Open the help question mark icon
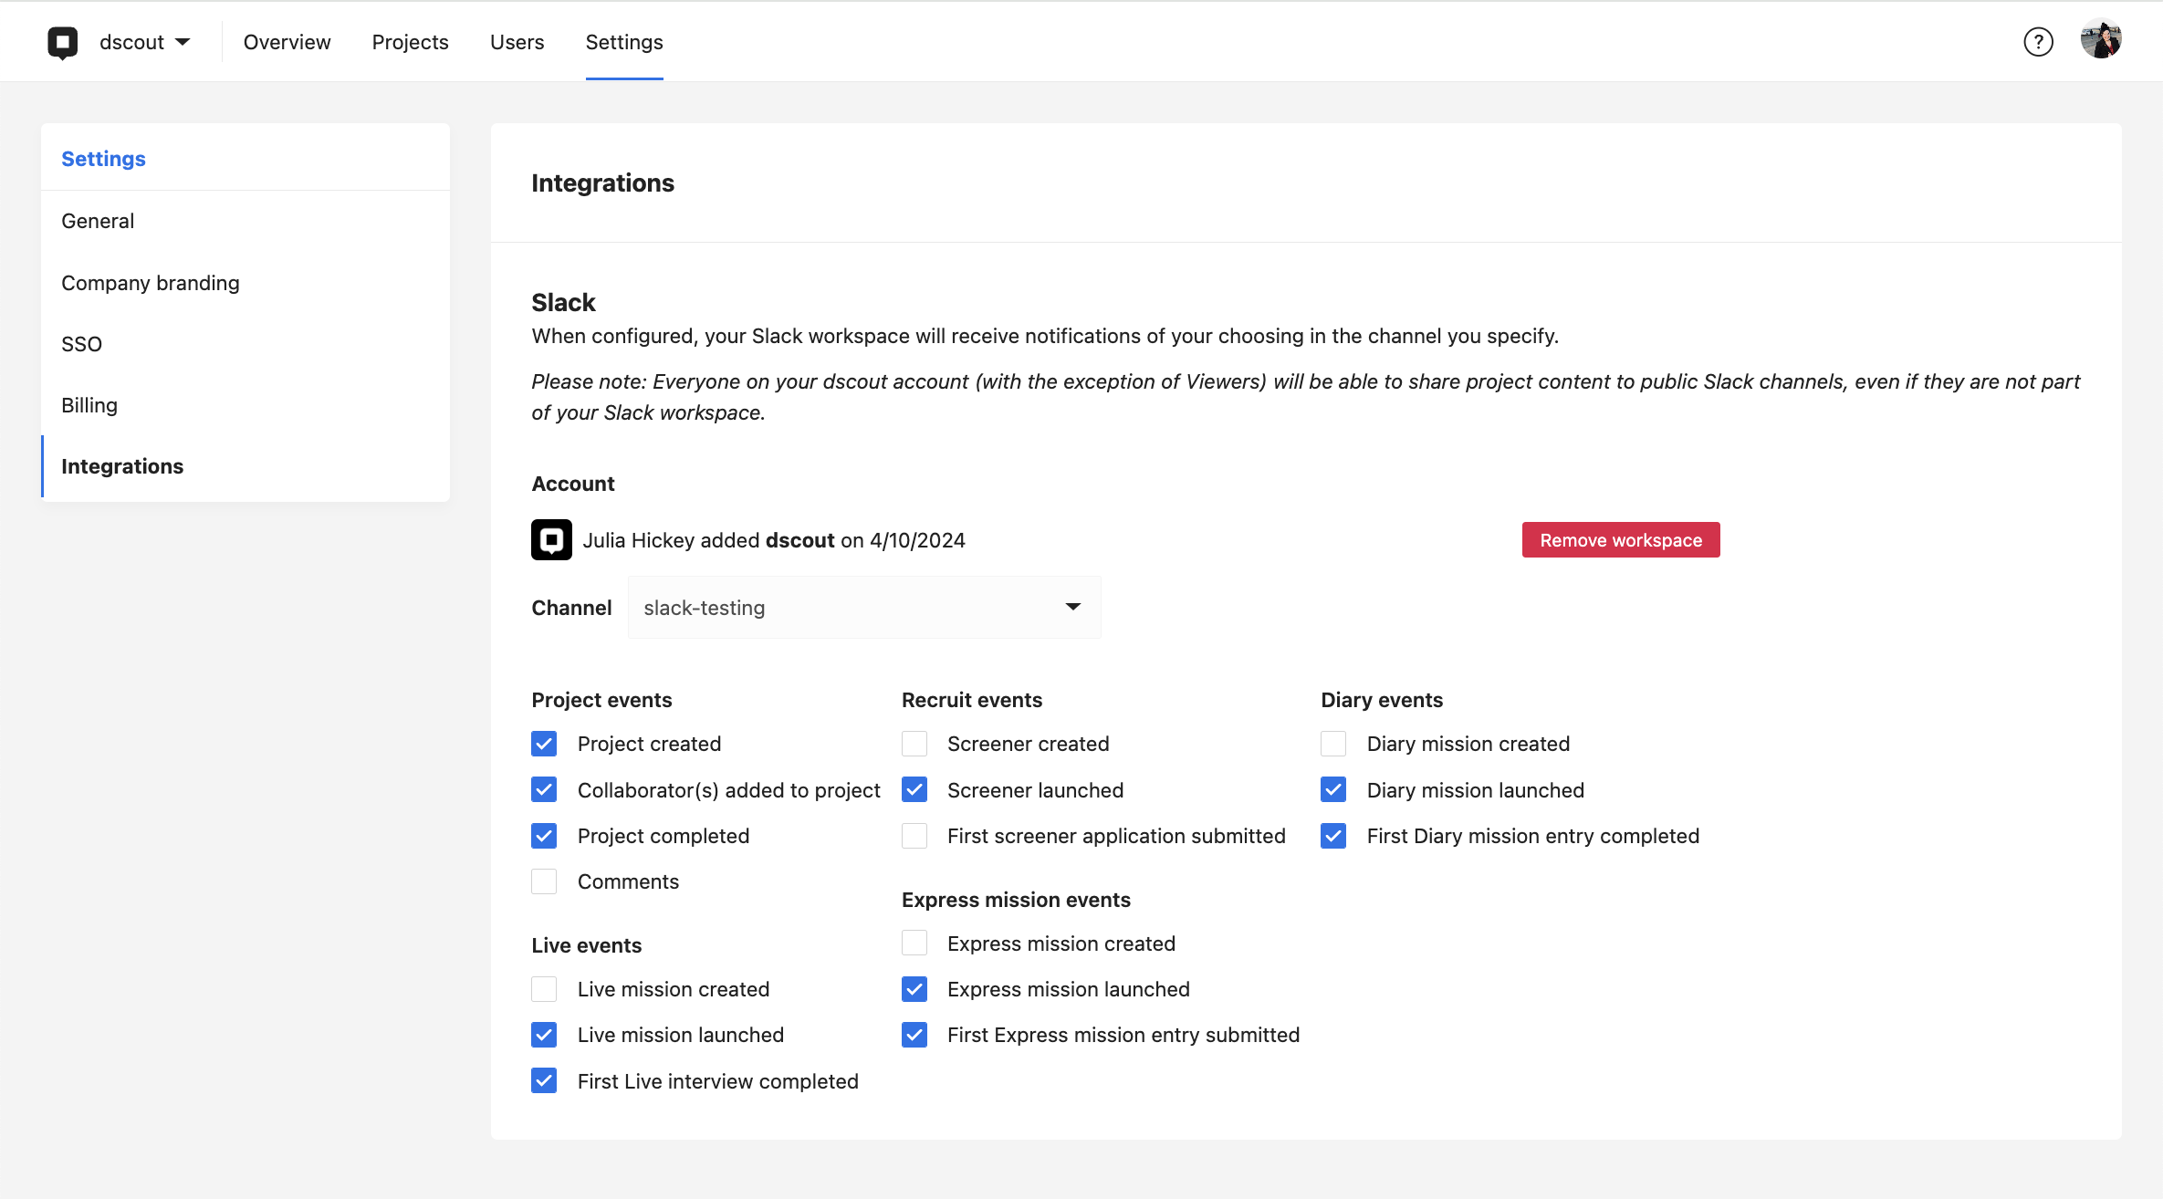This screenshot has height=1199, width=2163. 2038,42
